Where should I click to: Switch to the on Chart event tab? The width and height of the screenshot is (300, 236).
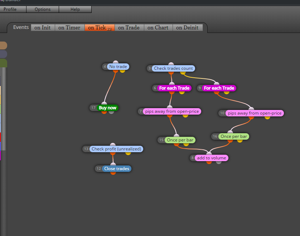point(158,28)
